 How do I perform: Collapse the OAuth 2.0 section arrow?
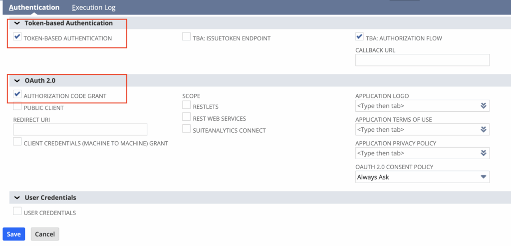coord(17,81)
